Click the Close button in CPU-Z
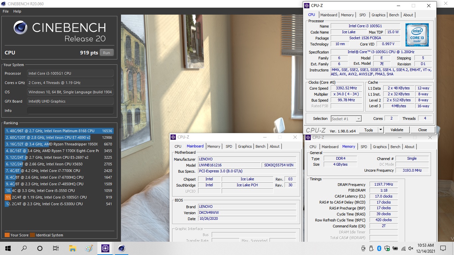Screen dimensions: 454x255 (422, 130)
